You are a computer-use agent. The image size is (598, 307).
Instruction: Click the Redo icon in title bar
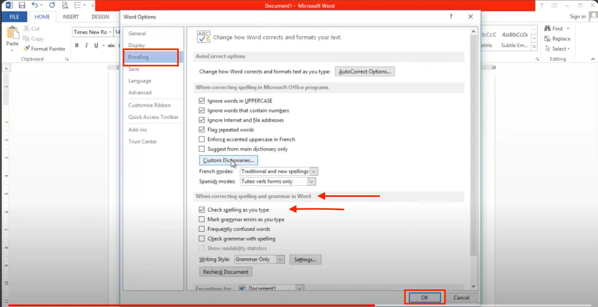(x=52, y=5)
